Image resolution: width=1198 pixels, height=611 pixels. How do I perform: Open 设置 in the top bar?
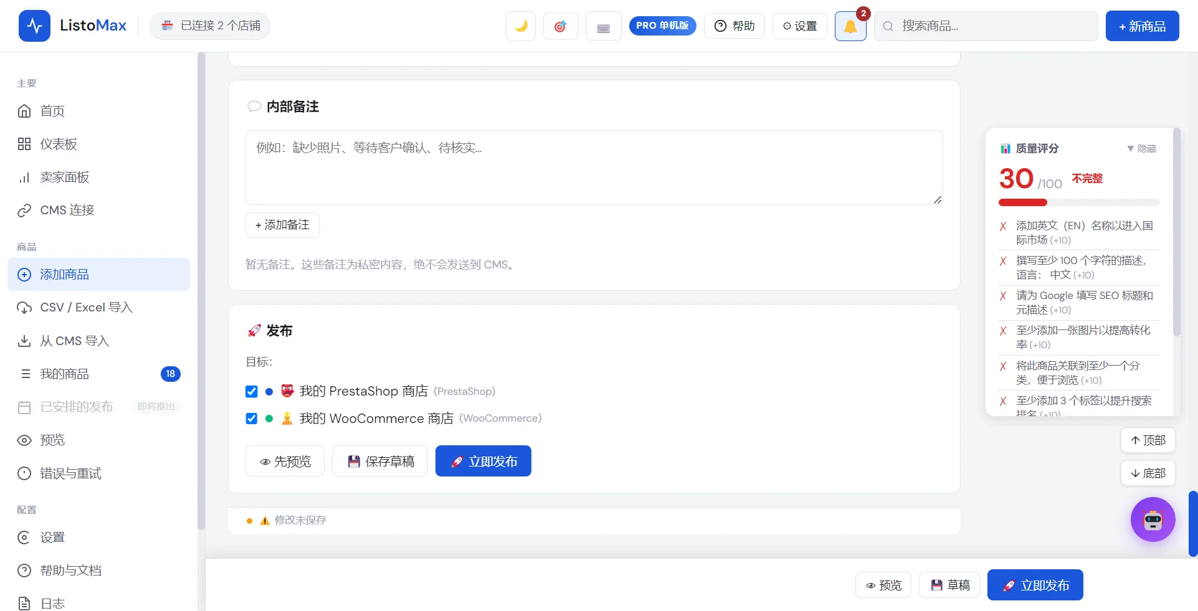[x=800, y=26]
